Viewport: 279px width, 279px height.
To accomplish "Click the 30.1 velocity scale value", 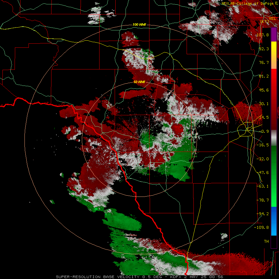I will coord(264,104).
